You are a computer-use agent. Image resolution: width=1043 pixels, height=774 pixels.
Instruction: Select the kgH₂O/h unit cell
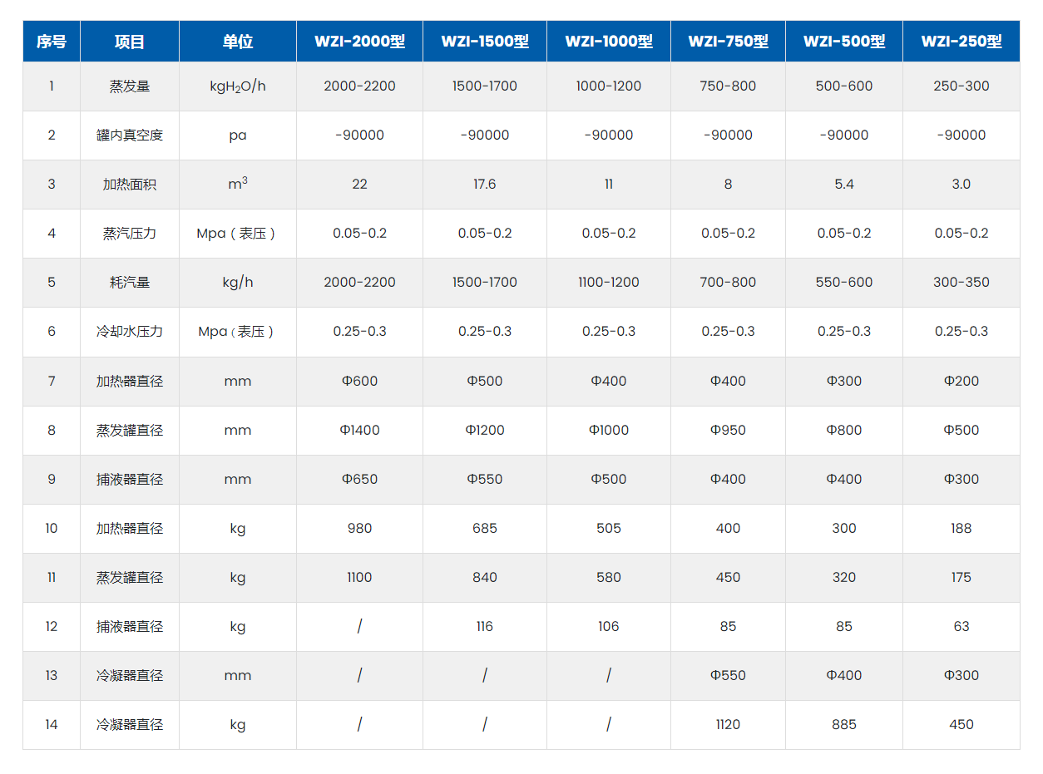[238, 86]
